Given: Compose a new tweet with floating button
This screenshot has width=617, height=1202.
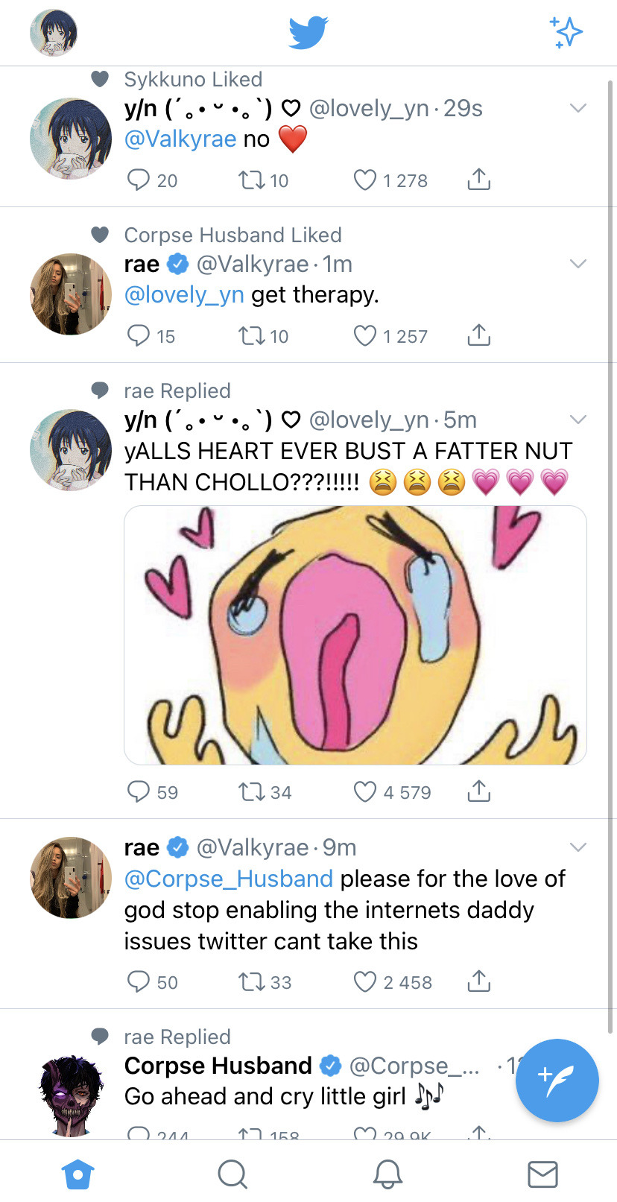Looking at the screenshot, I should pyautogui.click(x=557, y=1080).
